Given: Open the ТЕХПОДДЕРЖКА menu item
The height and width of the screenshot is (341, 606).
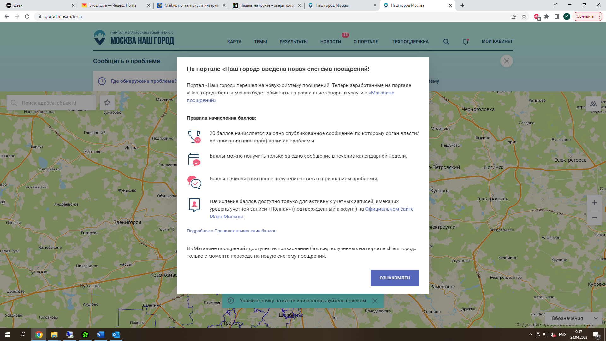Looking at the screenshot, I should (x=410, y=42).
